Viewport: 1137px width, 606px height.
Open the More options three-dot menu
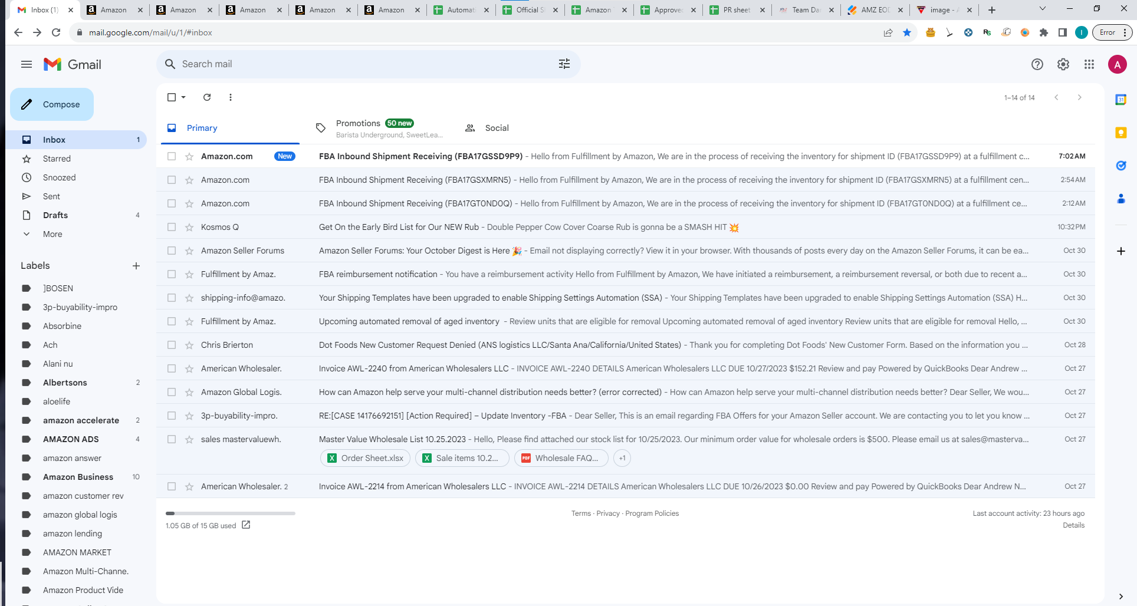coord(231,97)
